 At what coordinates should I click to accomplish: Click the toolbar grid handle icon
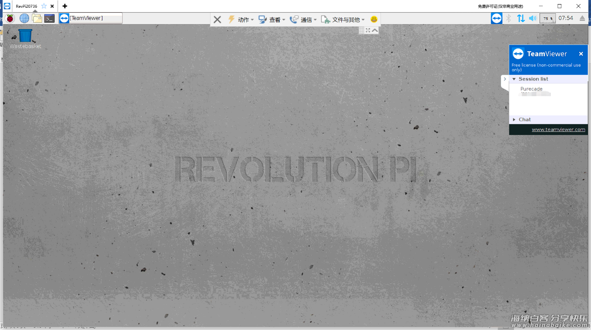pos(361,30)
